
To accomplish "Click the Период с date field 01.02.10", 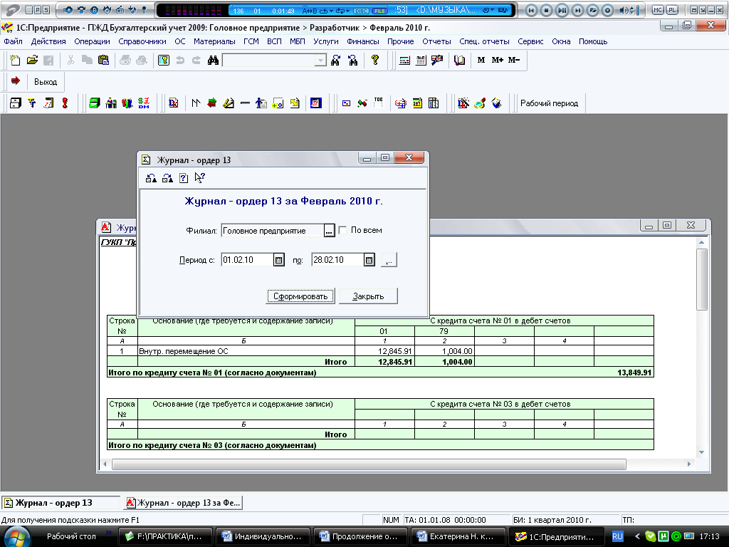I will click(247, 260).
